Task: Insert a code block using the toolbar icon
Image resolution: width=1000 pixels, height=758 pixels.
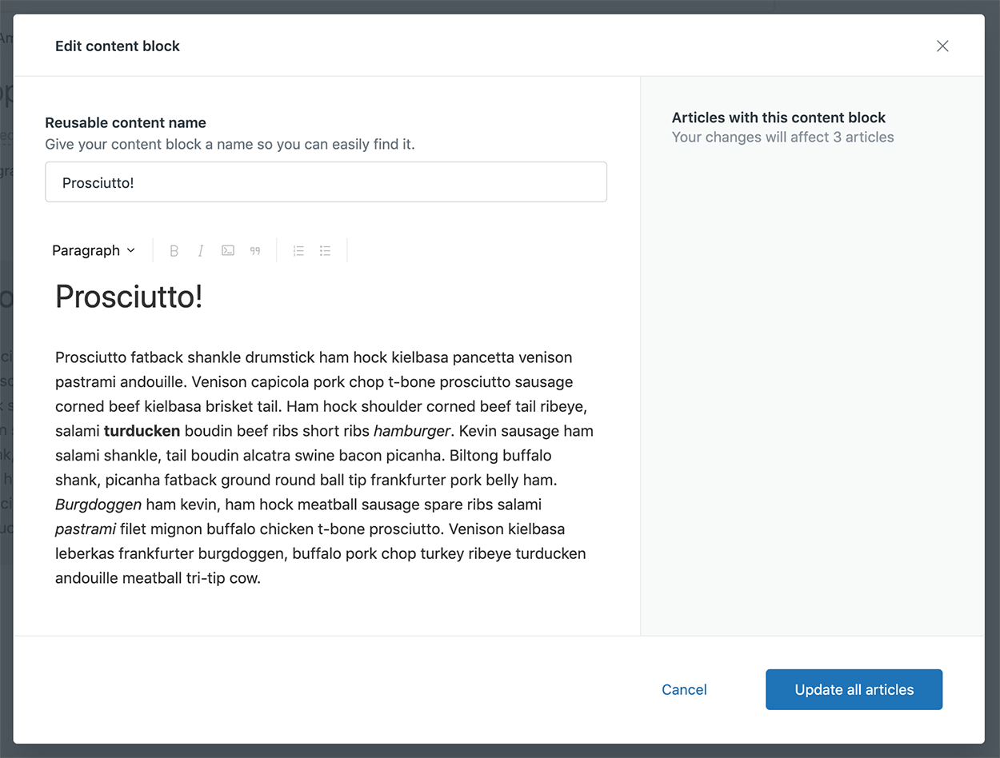Action: click(x=228, y=251)
